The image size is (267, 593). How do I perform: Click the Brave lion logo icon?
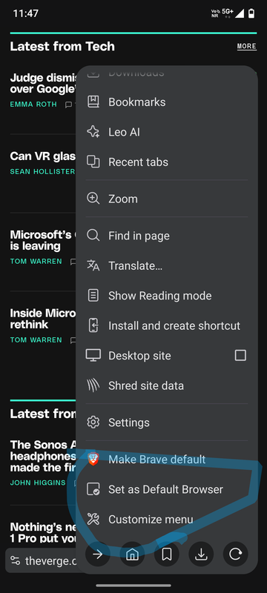[x=93, y=459]
